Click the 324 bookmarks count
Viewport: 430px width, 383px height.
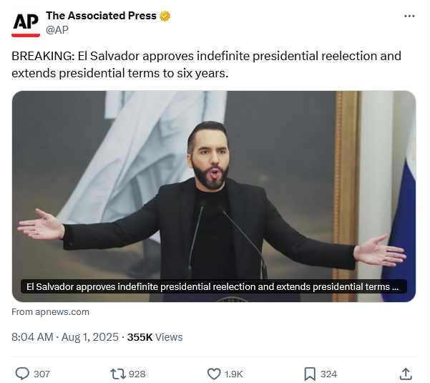(x=328, y=374)
